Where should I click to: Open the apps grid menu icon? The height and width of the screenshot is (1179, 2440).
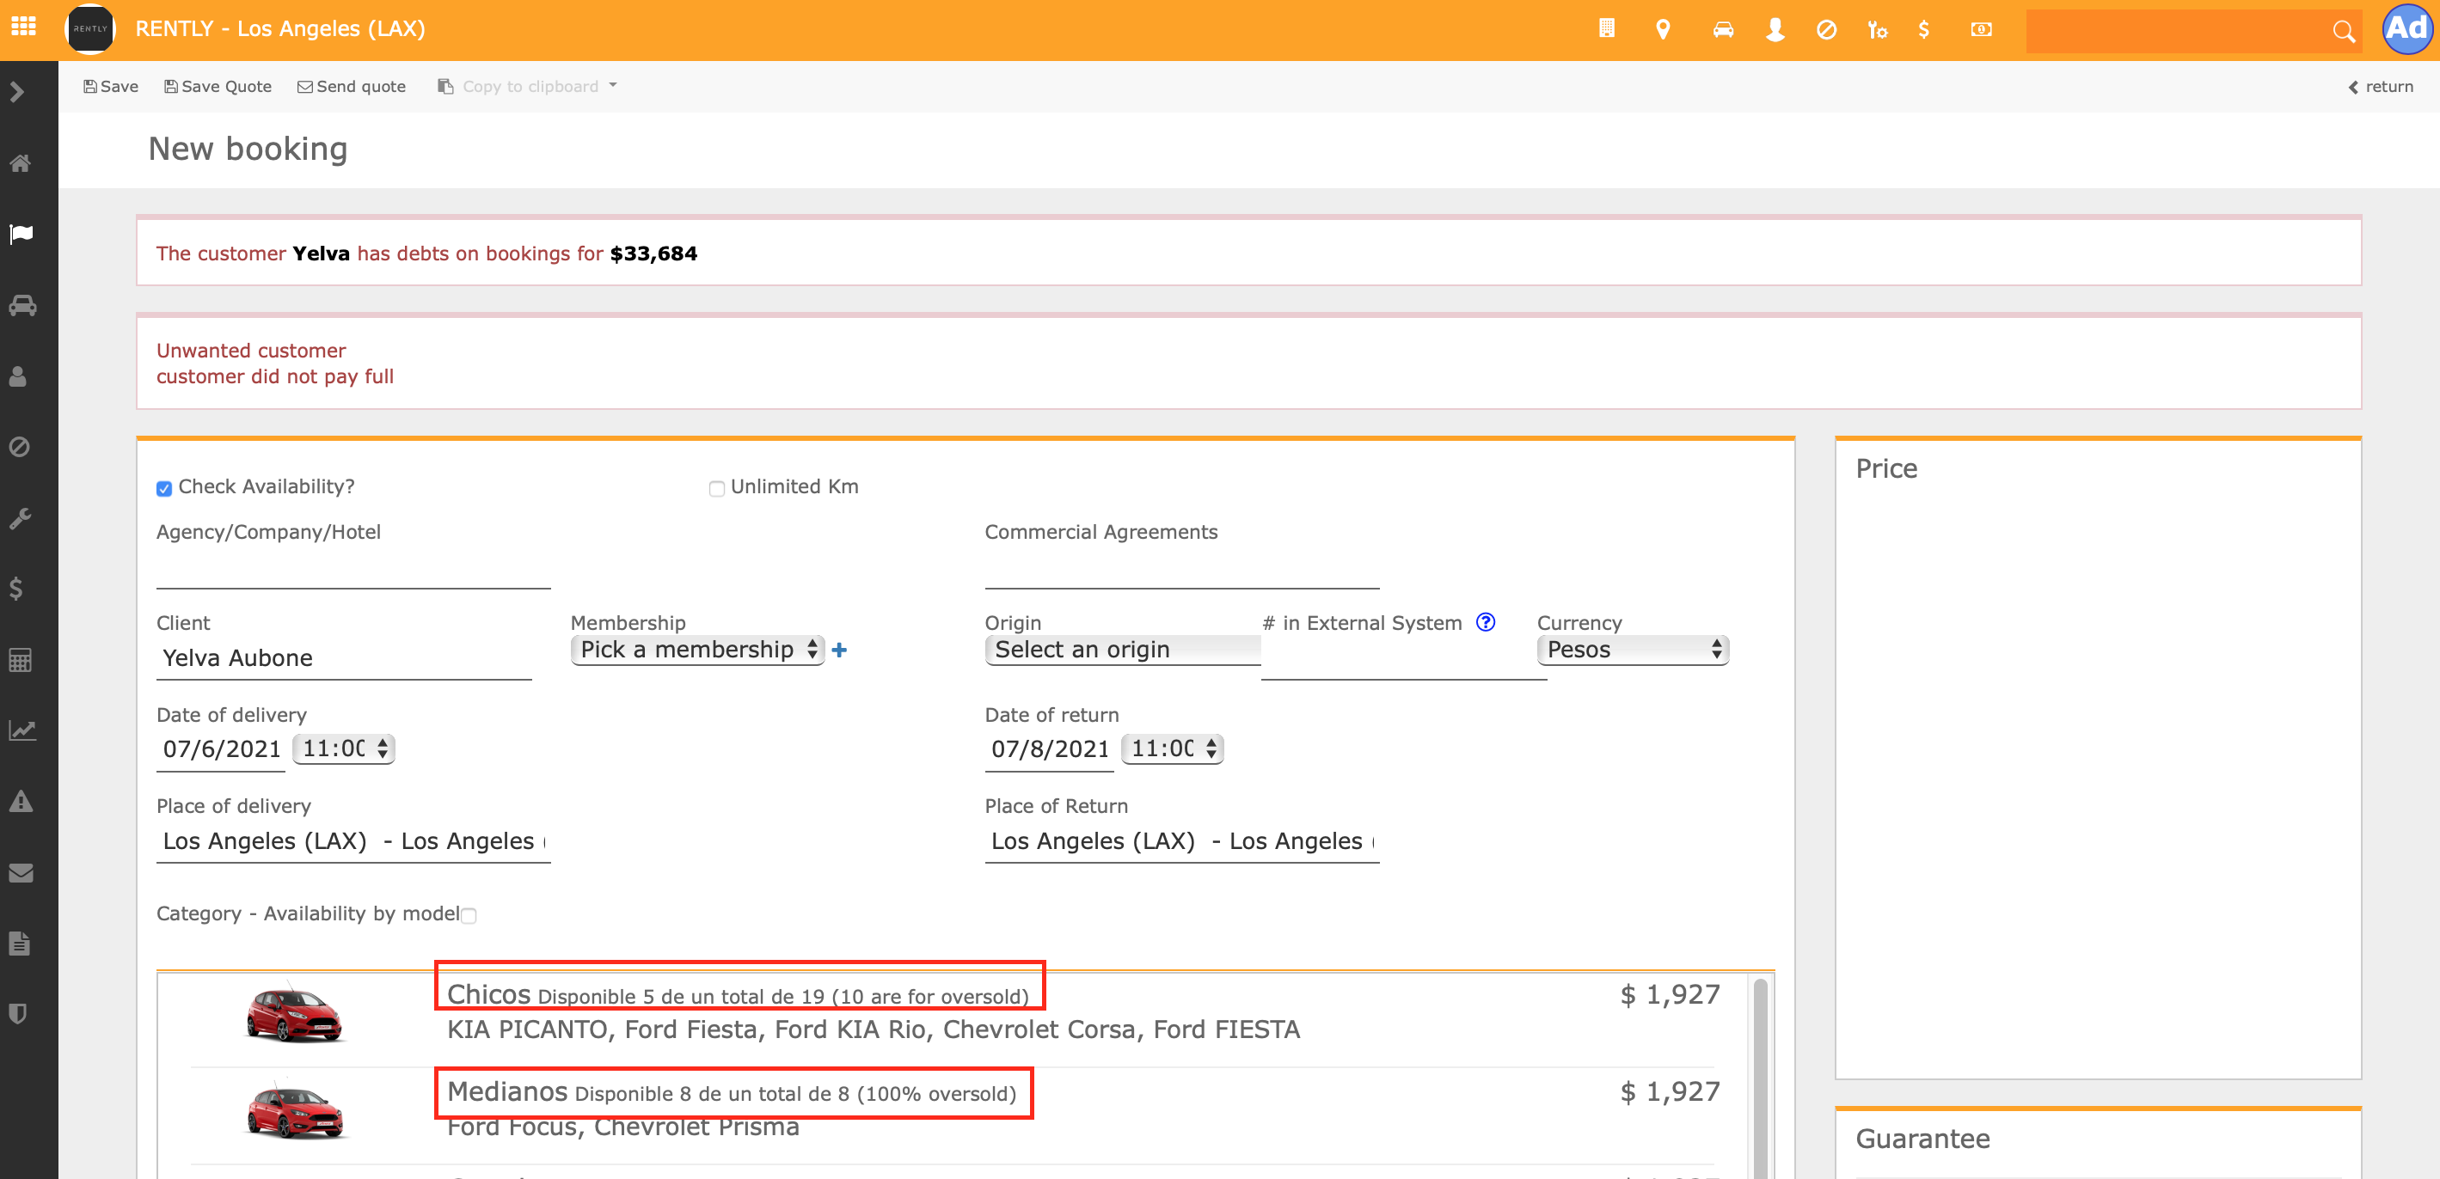pos(24,27)
